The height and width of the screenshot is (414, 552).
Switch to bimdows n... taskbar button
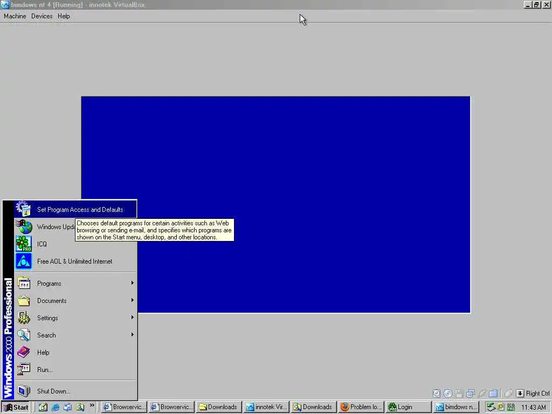456,408
